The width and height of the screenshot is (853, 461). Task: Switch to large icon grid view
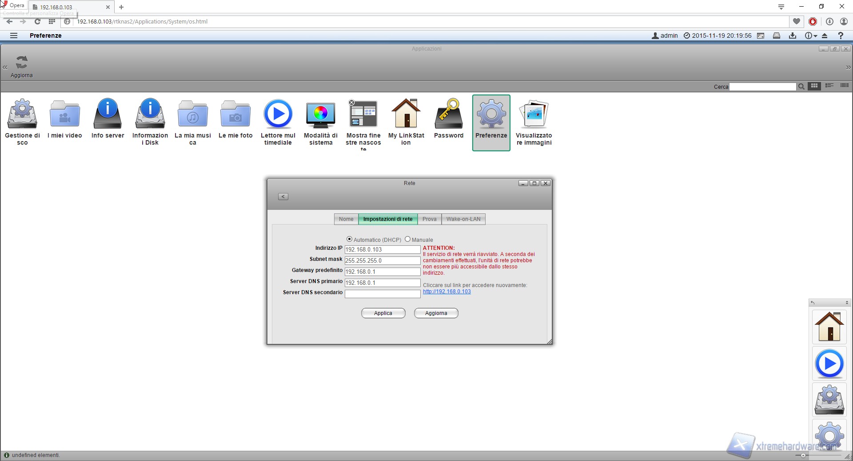(814, 86)
